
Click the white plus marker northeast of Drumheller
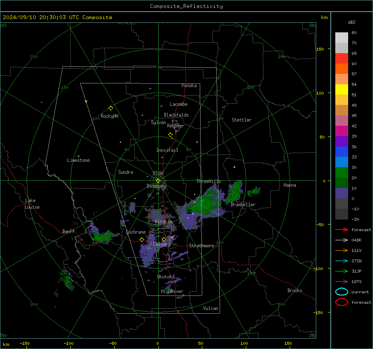pyautogui.click(x=234, y=167)
